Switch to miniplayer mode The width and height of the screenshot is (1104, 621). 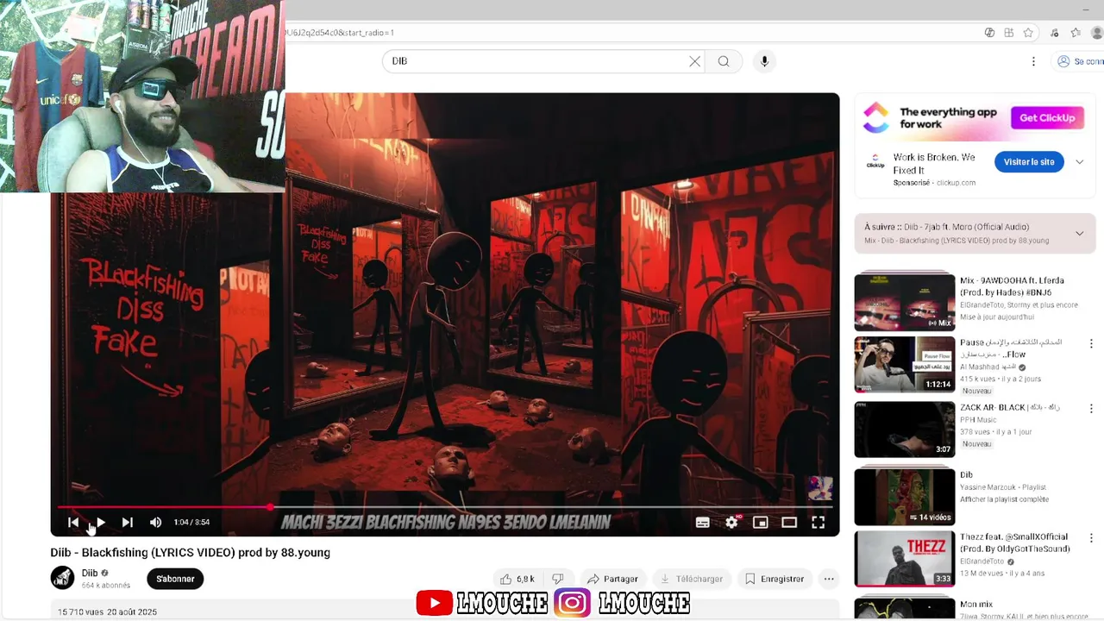760,522
